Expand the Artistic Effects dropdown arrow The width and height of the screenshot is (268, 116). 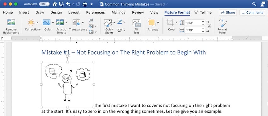coord(66,22)
